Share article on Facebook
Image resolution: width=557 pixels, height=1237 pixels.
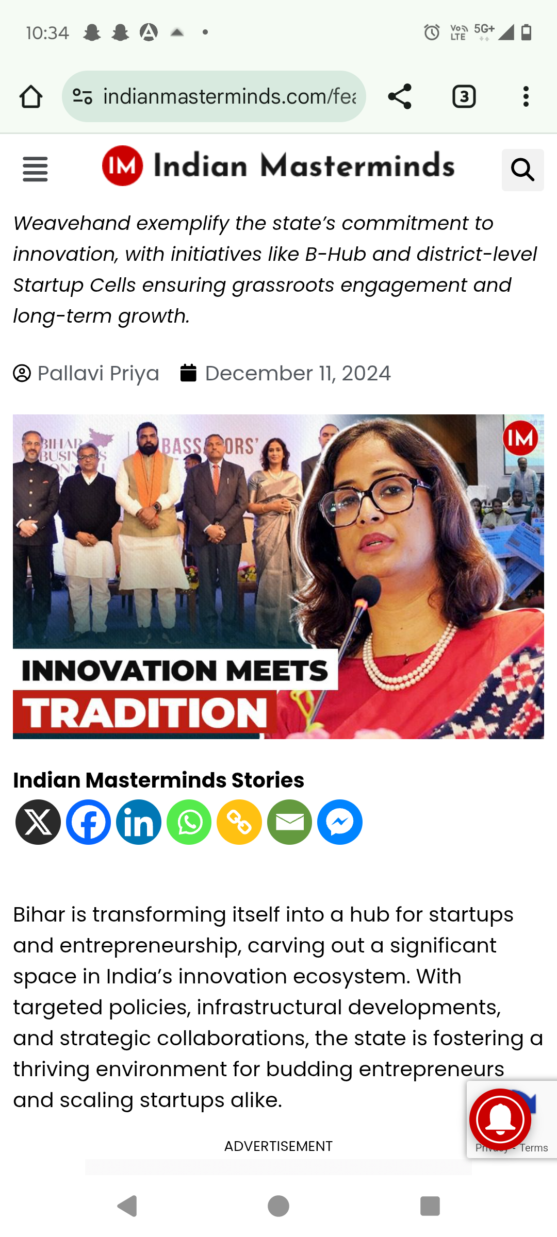(88, 822)
